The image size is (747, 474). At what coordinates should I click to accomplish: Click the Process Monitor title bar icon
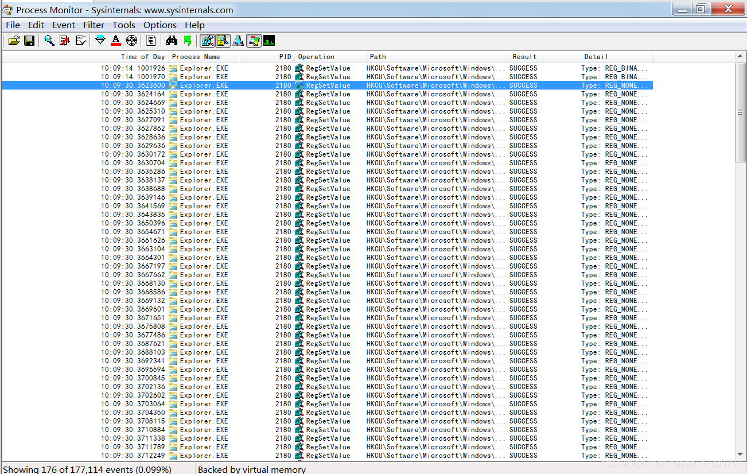[x=7, y=9]
